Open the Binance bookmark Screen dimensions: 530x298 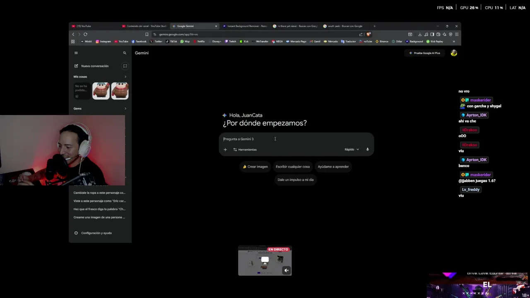[382, 41]
